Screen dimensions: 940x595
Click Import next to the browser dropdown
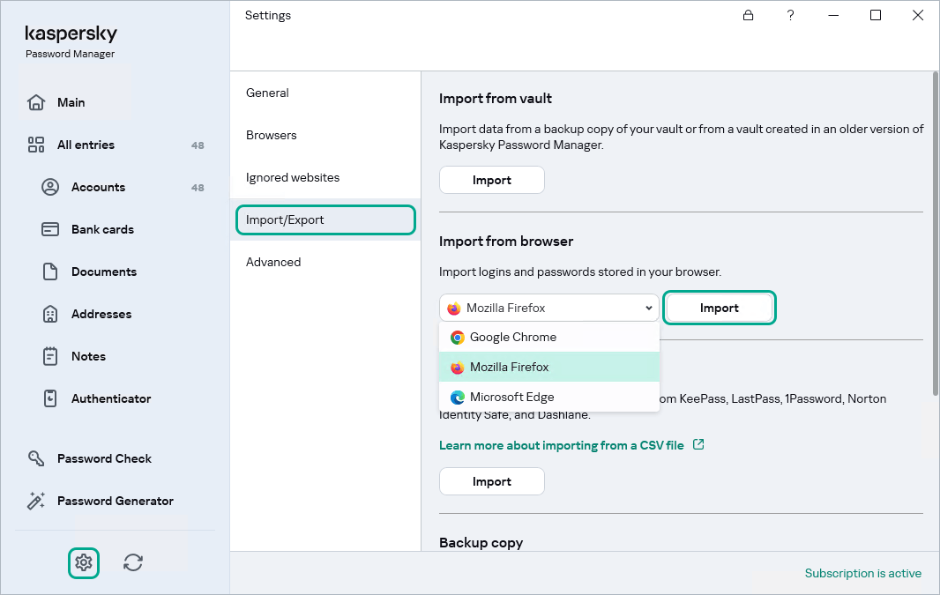click(x=720, y=308)
